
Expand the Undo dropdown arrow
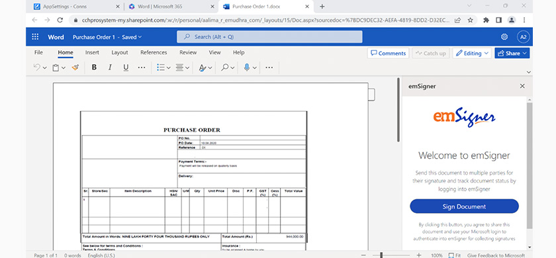pos(45,67)
